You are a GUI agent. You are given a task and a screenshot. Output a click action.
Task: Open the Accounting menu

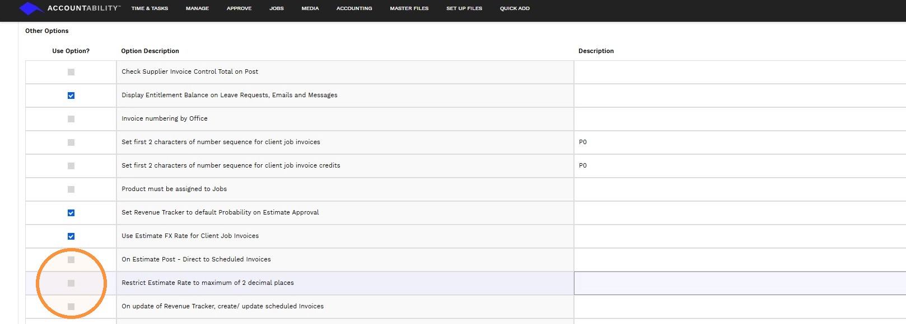coord(354,8)
